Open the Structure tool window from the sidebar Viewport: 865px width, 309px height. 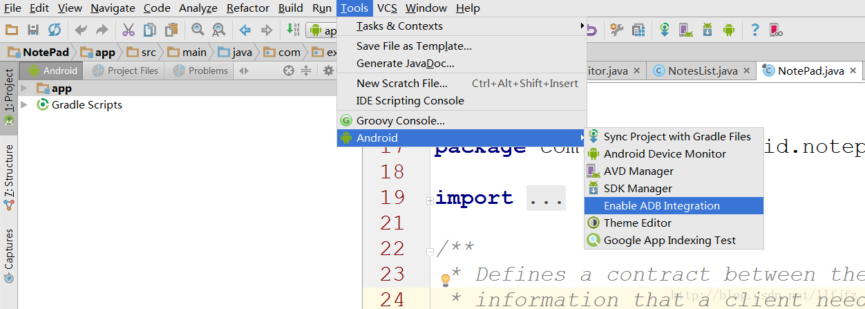click(x=9, y=178)
